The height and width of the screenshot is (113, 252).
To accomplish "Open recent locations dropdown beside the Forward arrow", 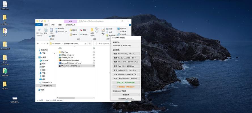I will point(45,44).
